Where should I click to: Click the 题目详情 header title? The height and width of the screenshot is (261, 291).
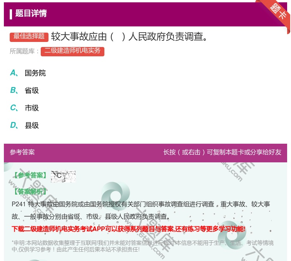(x=31, y=13)
